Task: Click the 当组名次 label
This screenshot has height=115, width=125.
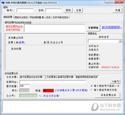Action: [x=93, y=50]
